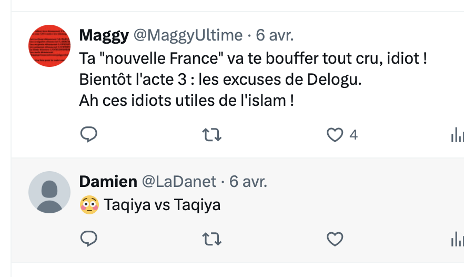Open the "Taqiya vs Taqiya" tweet text
The image size is (464, 277).
tap(162, 205)
